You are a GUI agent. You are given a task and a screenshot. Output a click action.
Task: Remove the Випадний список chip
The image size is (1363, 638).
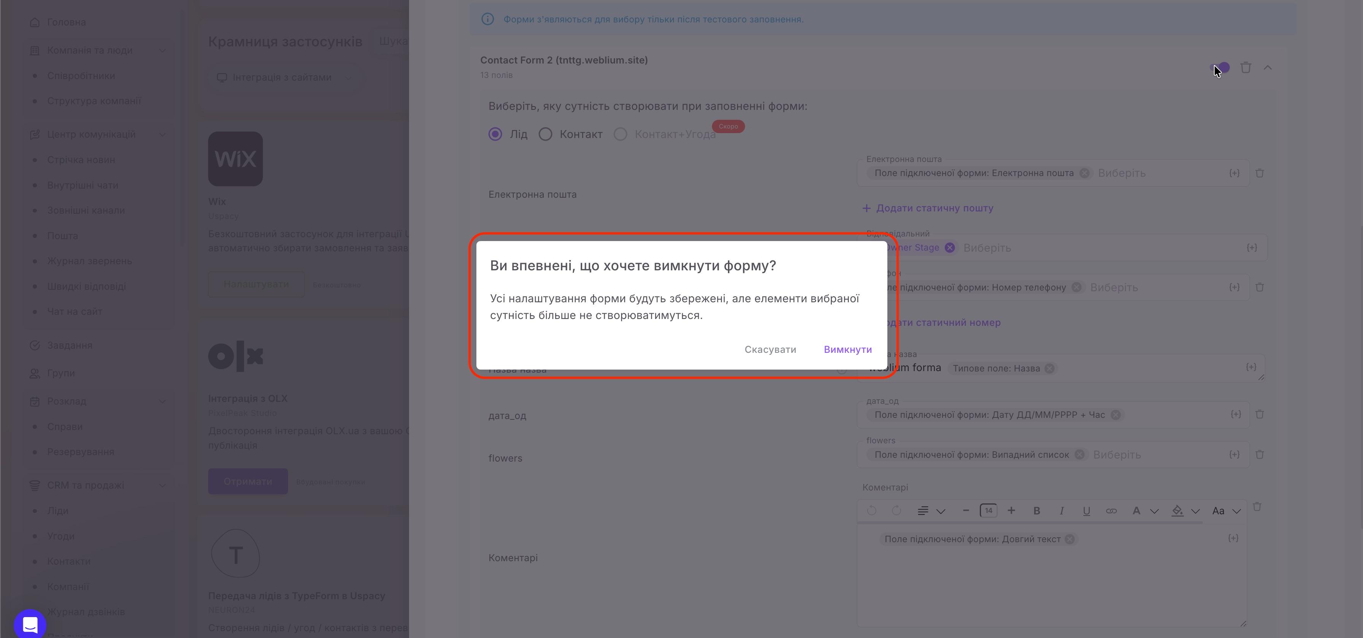tap(1080, 455)
